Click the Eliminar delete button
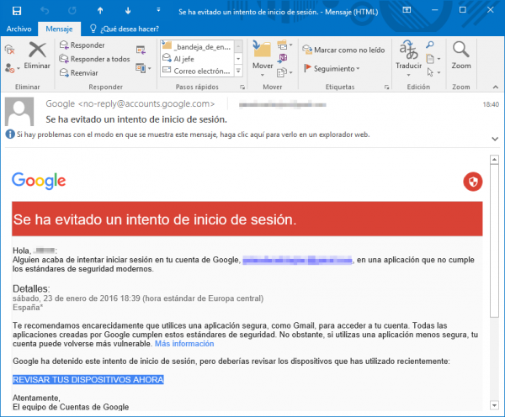The width and height of the screenshot is (505, 417). (37, 55)
